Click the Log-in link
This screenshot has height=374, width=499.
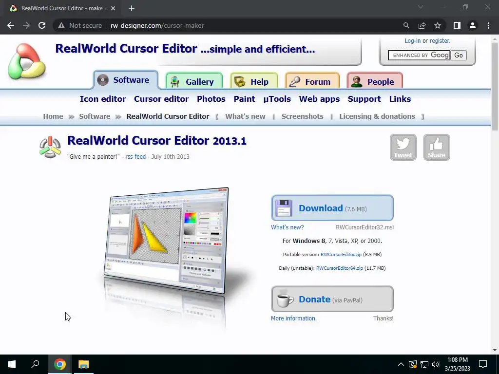[x=412, y=41]
